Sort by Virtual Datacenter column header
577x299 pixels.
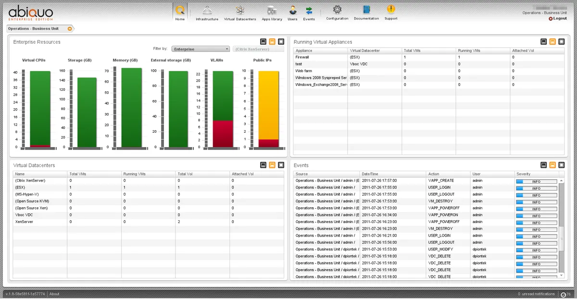pos(375,50)
